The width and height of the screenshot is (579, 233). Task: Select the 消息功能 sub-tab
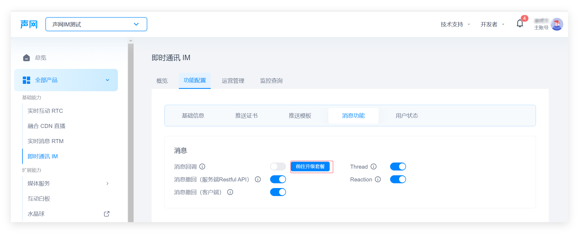click(x=353, y=116)
